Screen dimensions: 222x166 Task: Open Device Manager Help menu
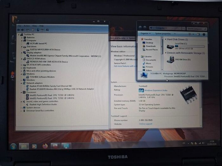click(41, 26)
